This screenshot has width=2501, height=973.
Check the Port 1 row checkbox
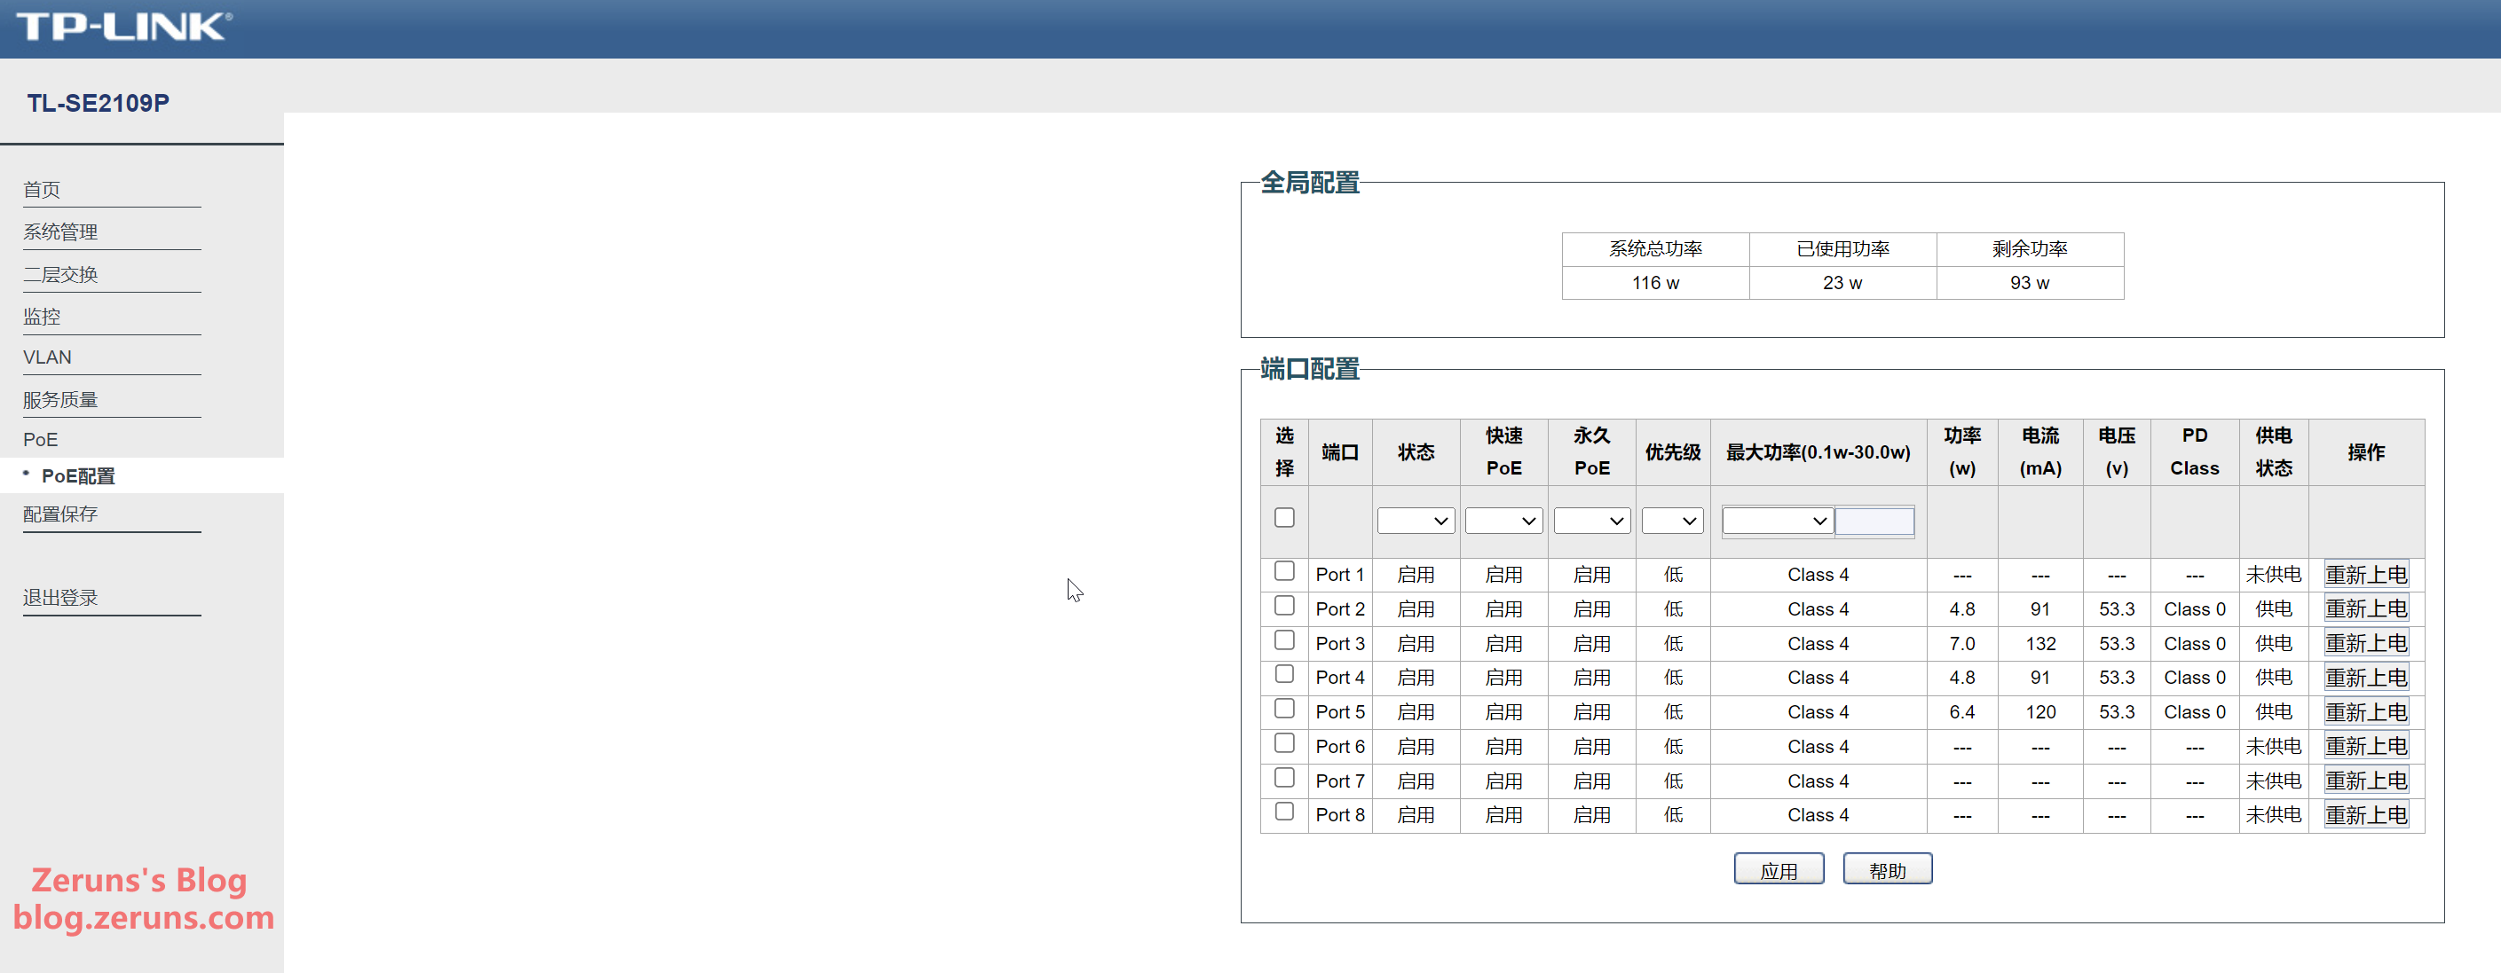coord(1284,571)
